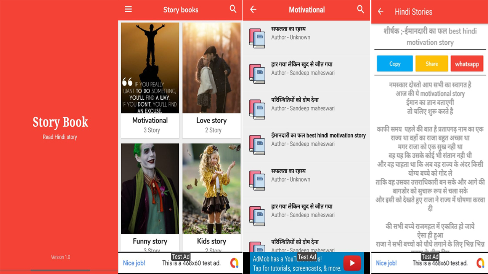488x274 pixels.
Task: Open the Kids story category image
Action: click(211, 188)
